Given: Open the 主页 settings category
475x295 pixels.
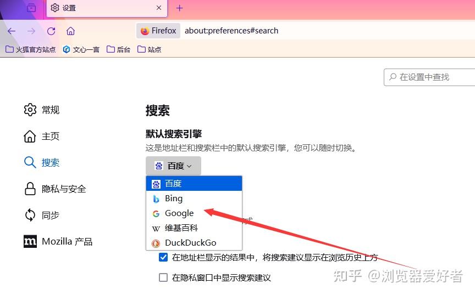Looking at the screenshot, I should (x=42, y=137).
